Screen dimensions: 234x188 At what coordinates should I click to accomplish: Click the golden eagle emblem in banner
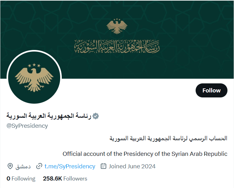click(x=117, y=27)
